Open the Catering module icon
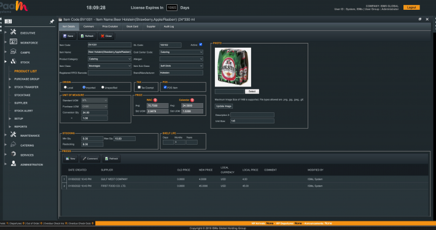Image resolution: width=436 pixels, height=230 pixels. coord(13,145)
